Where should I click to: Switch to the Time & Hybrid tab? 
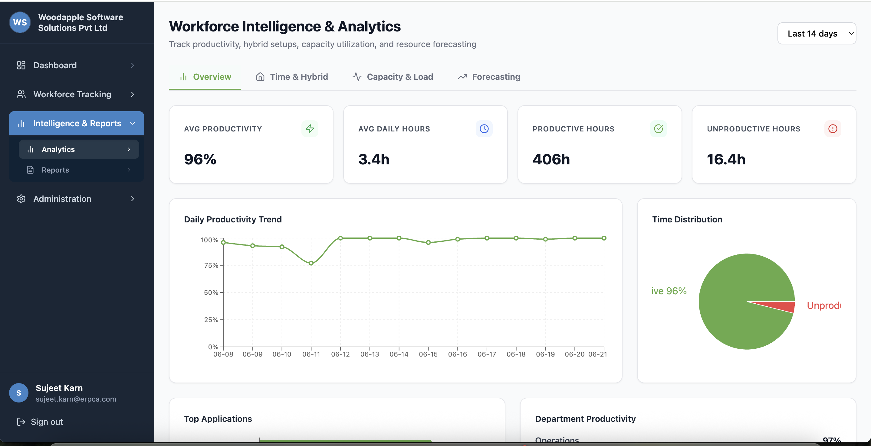pos(292,77)
